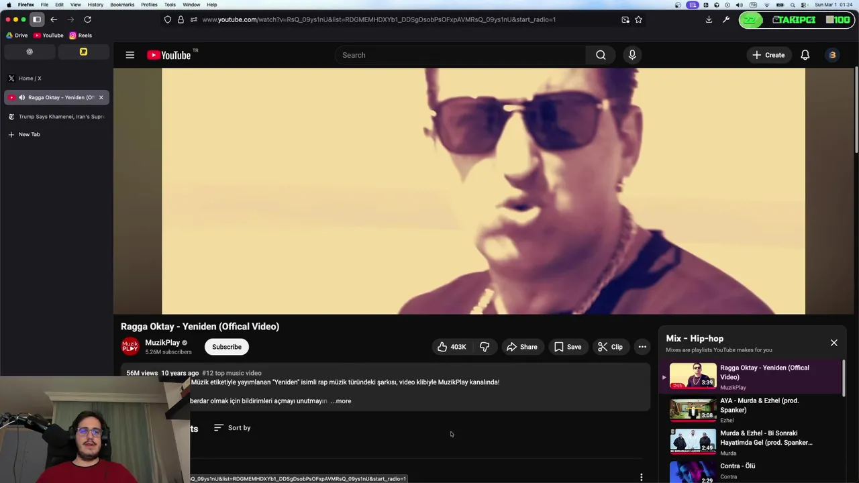
Task: Subscribe to MuzikPlay channel
Action: coord(227,347)
